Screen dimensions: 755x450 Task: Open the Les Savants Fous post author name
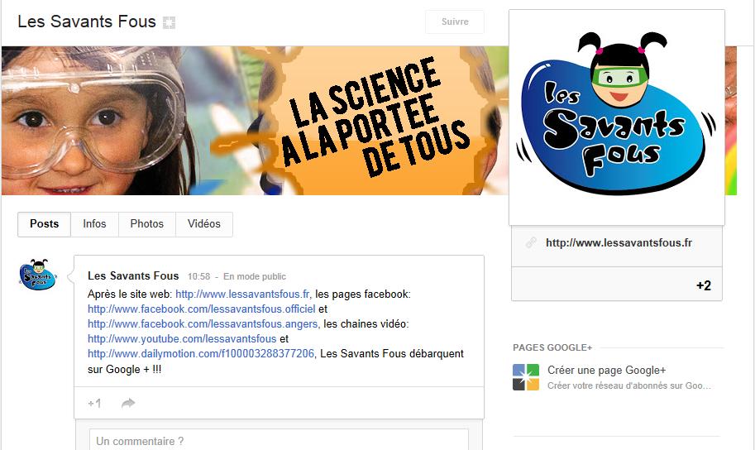133,276
